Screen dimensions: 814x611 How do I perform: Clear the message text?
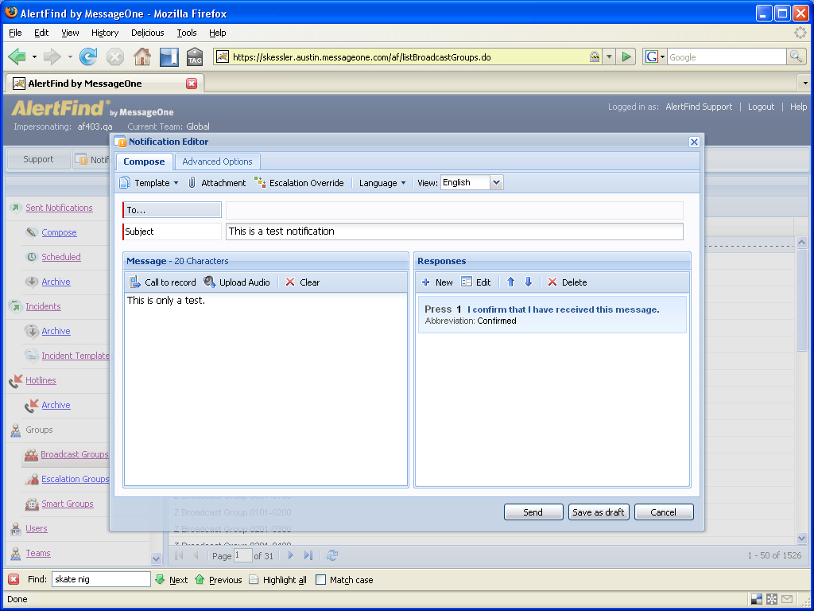(x=303, y=282)
